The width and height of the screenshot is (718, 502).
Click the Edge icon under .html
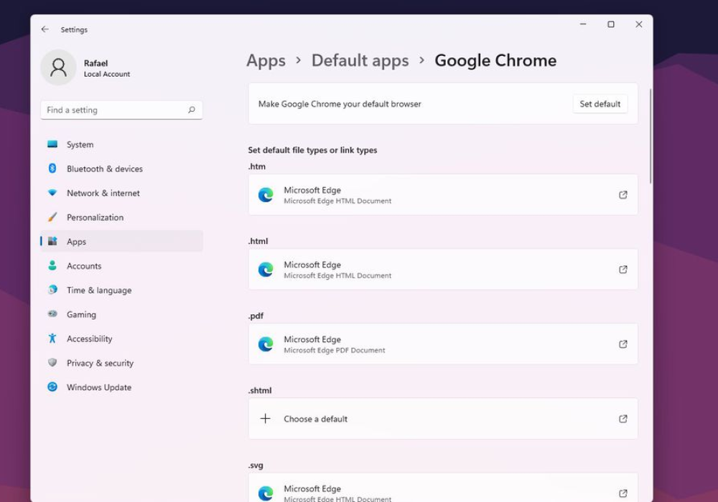266,270
